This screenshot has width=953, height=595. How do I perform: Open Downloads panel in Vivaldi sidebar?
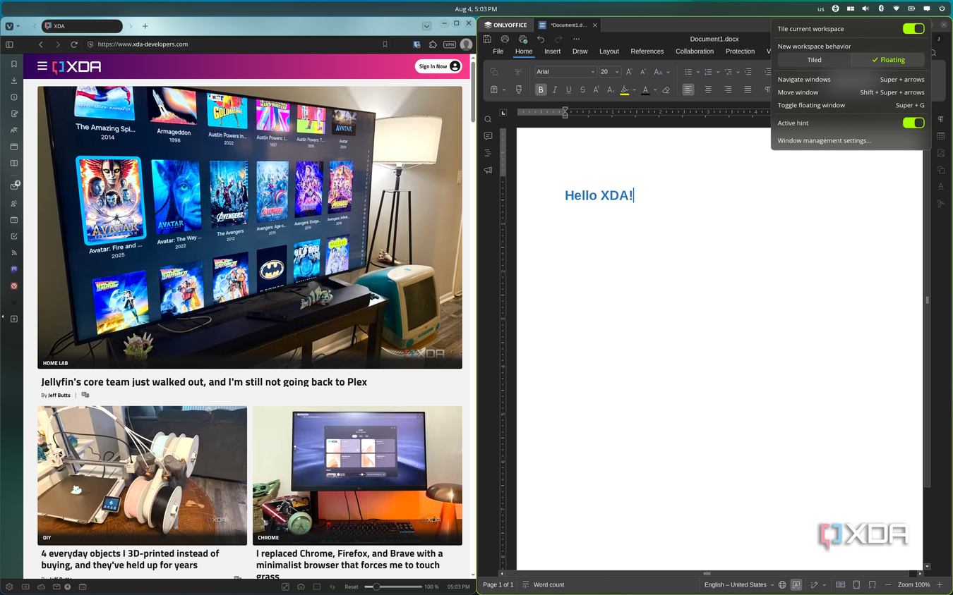point(14,80)
